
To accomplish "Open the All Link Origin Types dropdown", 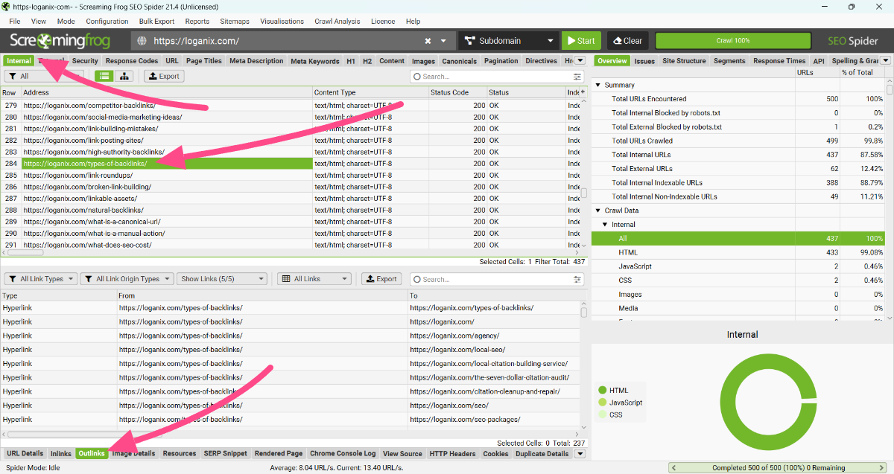I will pyautogui.click(x=127, y=279).
